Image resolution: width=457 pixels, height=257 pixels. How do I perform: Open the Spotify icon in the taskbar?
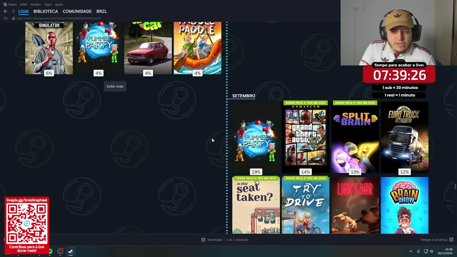50,251
